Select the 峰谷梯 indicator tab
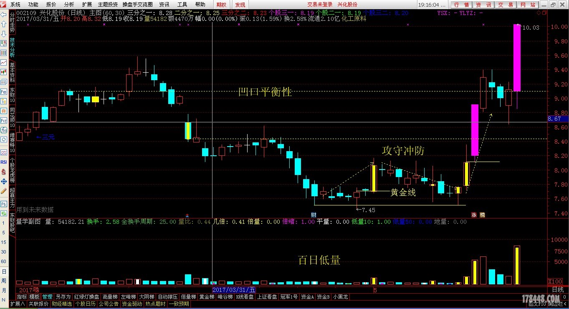Screen dimensions: 569x309 coord(225,297)
